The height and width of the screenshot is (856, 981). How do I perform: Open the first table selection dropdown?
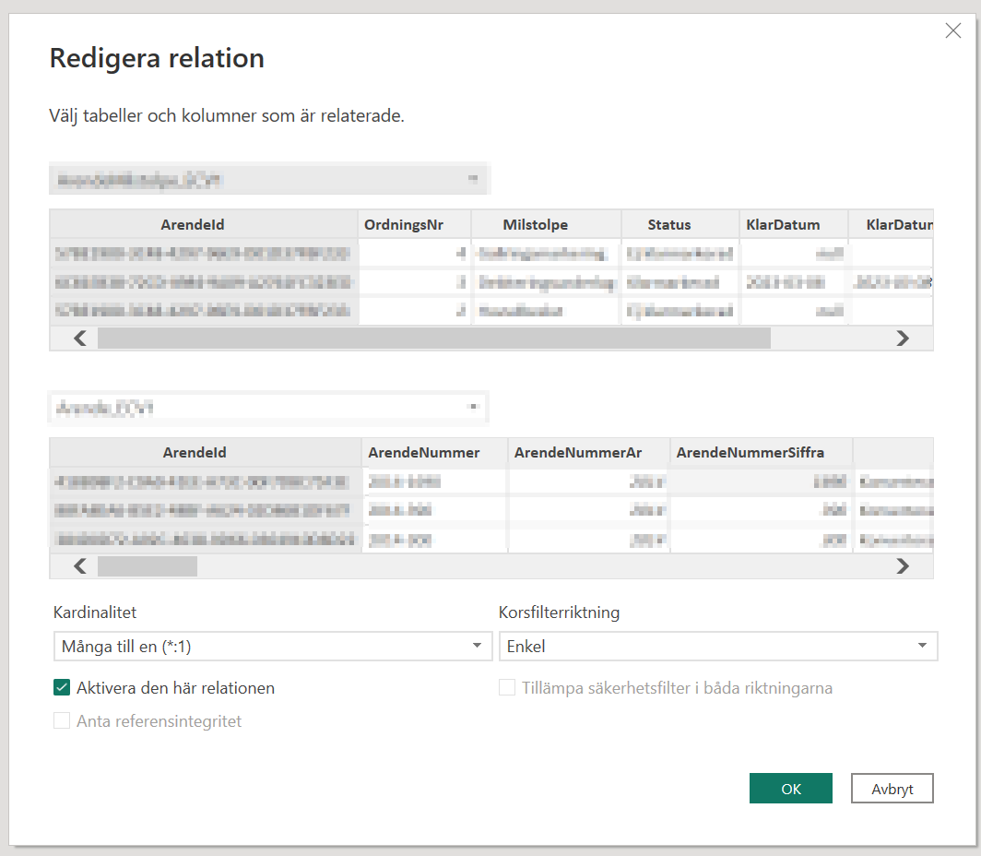[x=269, y=180]
